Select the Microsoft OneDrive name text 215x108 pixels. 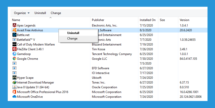click(30, 96)
